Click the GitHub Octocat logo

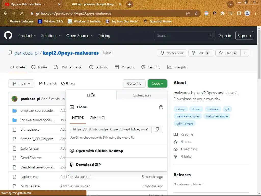click(8, 35)
